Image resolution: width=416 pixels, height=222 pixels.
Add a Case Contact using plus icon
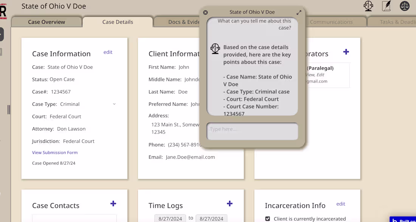pyautogui.click(x=113, y=203)
